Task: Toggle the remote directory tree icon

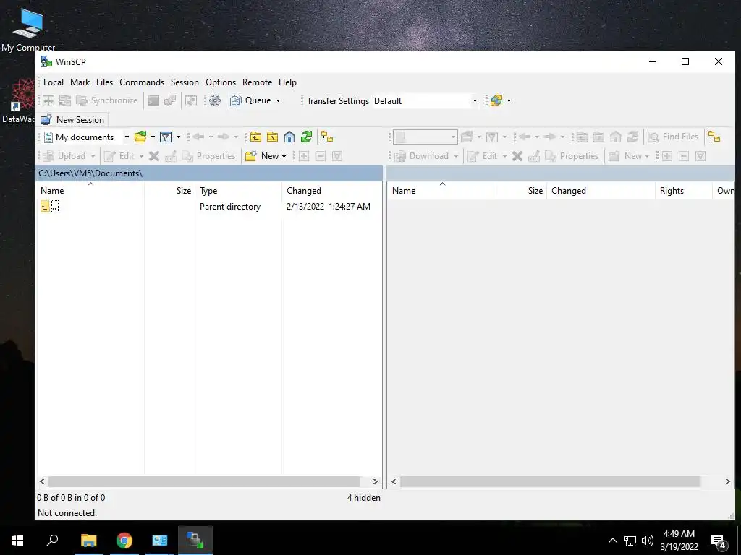Action: (714, 137)
